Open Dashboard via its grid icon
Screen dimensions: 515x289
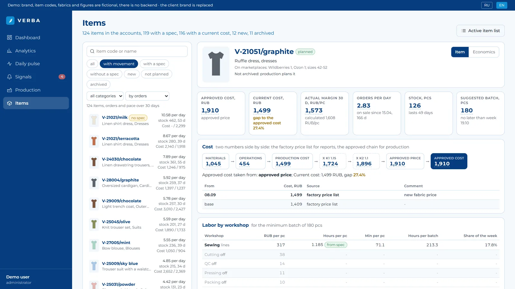tap(9, 38)
